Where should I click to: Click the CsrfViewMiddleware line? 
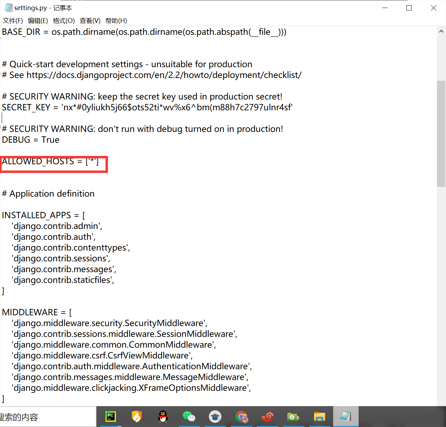tap(102, 356)
